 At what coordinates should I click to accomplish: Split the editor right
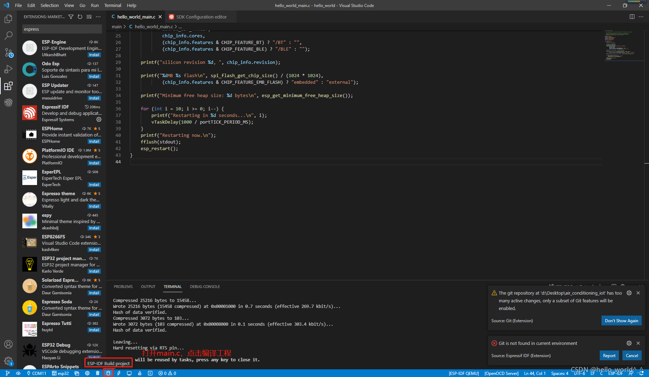pos(632,17)
